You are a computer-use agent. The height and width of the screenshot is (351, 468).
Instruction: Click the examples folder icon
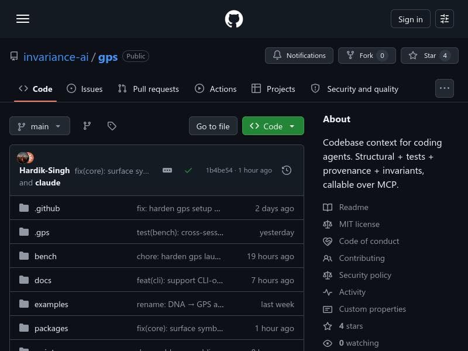24,304
